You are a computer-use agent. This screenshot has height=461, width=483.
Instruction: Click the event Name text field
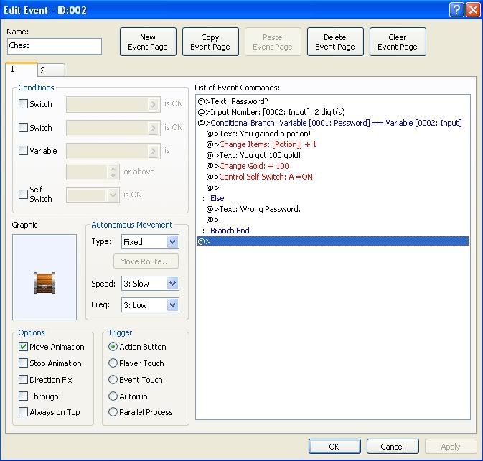click(55, 46)
